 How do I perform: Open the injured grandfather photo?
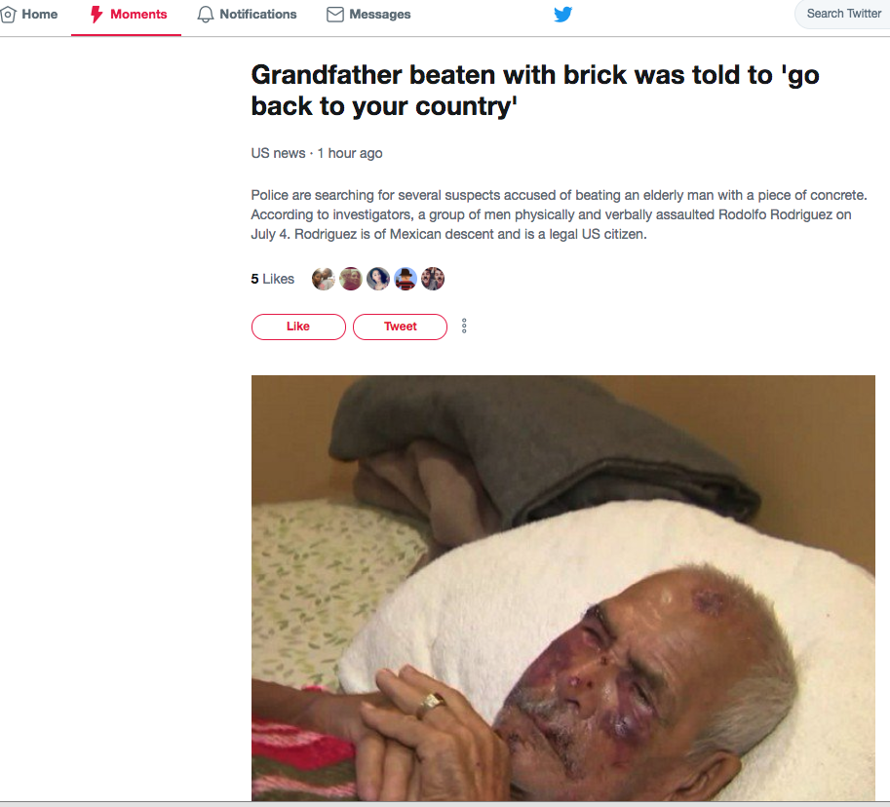click(x=563, y=588)
